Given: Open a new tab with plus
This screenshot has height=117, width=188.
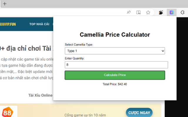Looking at the screenshot, I should (x=5, y=4).
